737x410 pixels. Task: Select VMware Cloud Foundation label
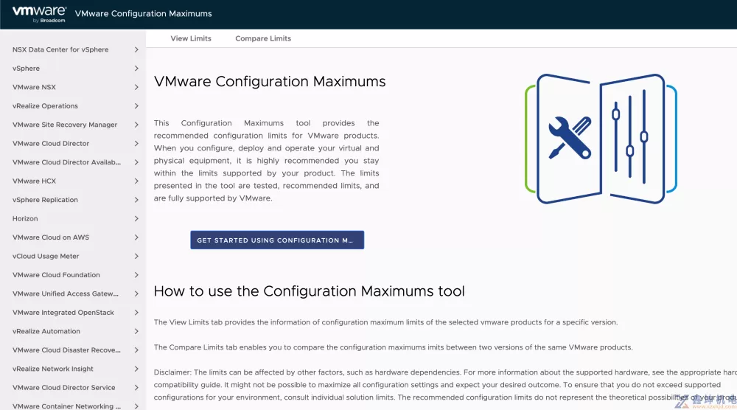pyautogui.click(x=56, y=275)
